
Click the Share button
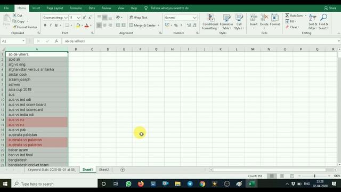pos(330,8)
